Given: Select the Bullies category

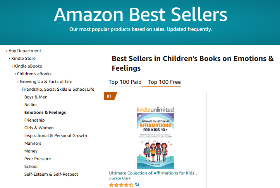Looking at the screenshot, I should 31,105.
